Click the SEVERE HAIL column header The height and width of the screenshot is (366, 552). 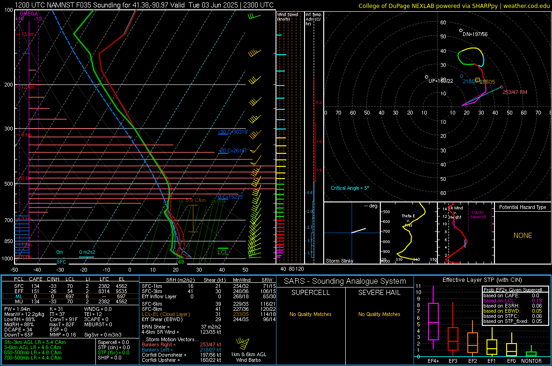[379, 293]
